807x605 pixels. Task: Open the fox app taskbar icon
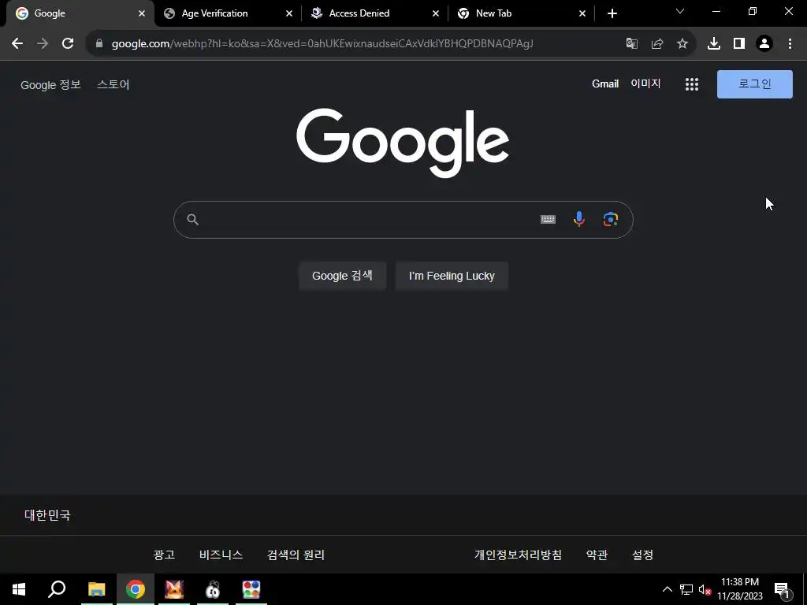click(x=174, y=589)
